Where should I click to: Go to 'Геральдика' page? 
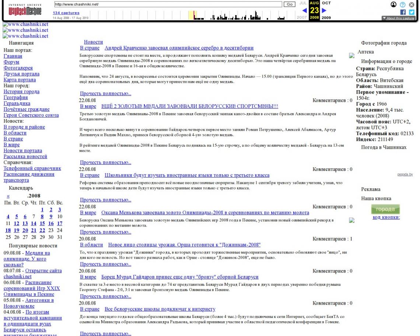(17, 103)
